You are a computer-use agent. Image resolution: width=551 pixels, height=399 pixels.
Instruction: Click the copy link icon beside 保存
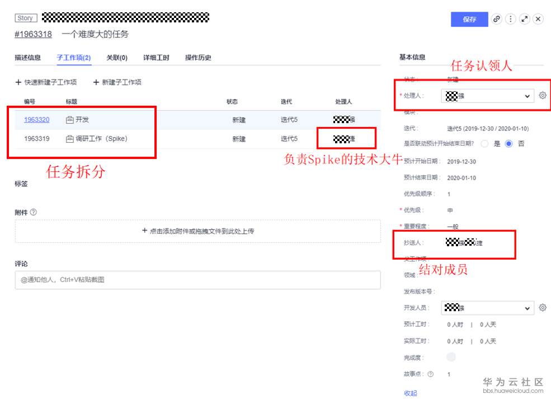click(x=496, y=19)
